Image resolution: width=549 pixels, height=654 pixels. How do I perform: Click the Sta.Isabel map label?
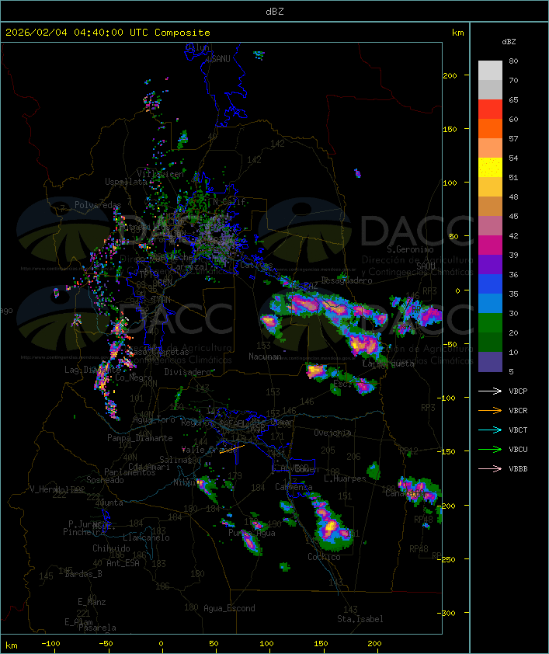pyautogui.click(x=360, y=619)
